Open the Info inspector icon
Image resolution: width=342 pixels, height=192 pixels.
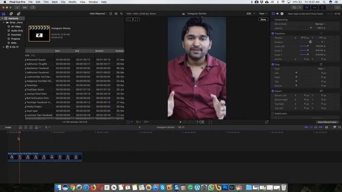pos(282,14)
